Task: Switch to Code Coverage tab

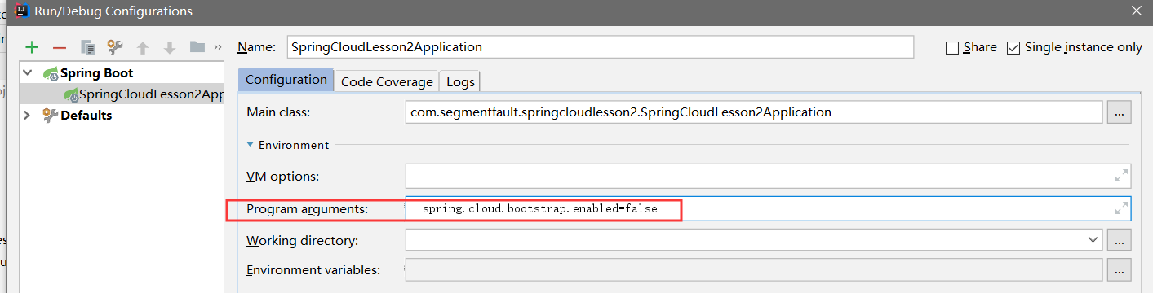Action: [387, 81]
